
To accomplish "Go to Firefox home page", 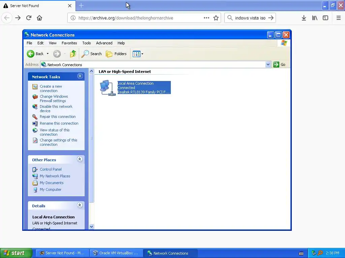I will (x=39, y=18).
